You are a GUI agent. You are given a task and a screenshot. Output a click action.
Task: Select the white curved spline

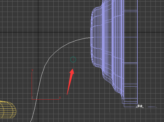(x=49, y=58)
